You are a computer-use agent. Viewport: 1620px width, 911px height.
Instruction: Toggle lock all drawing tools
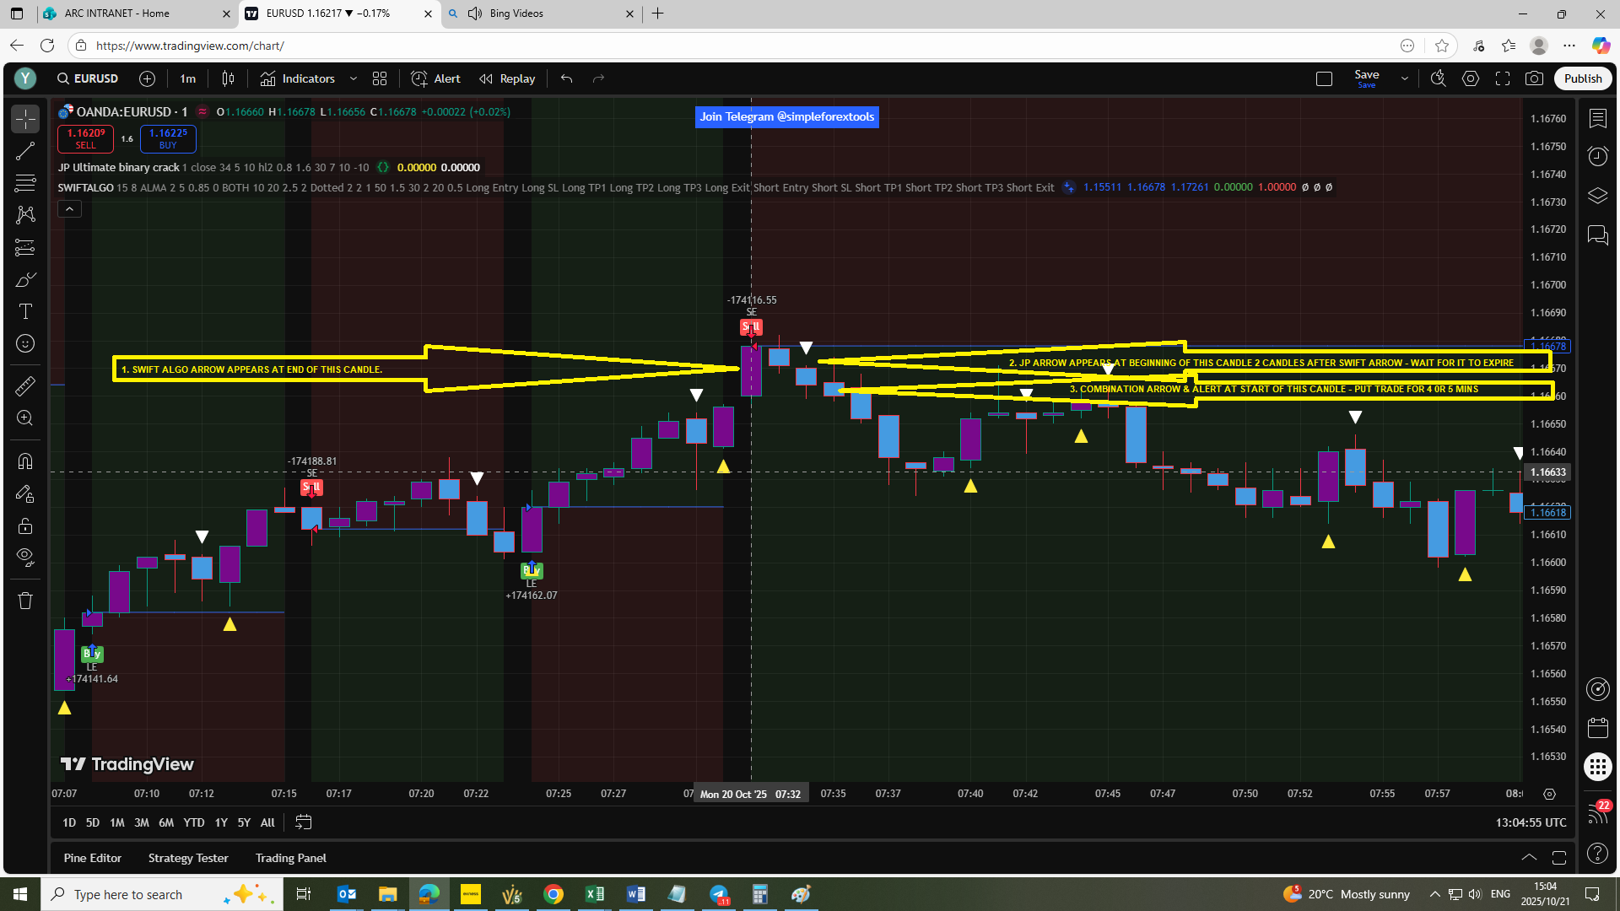point(25,526)
